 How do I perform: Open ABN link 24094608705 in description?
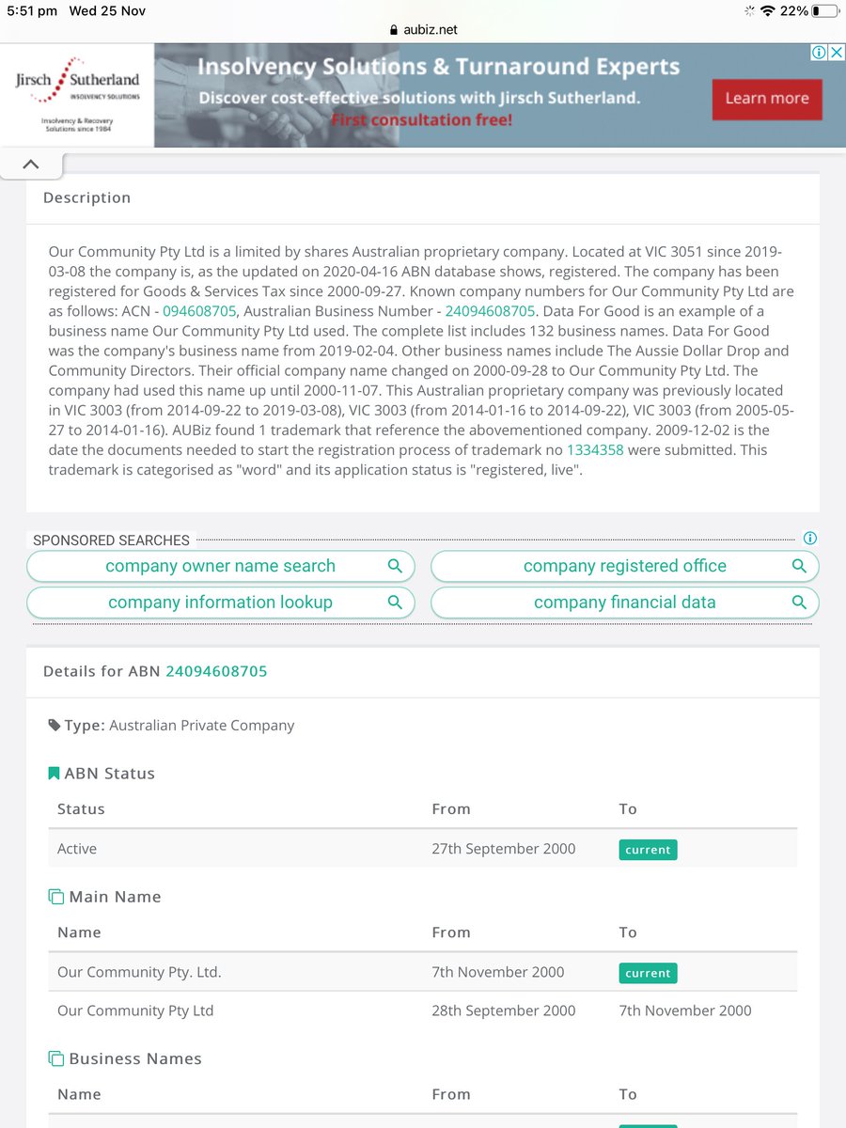coord(490,311)
